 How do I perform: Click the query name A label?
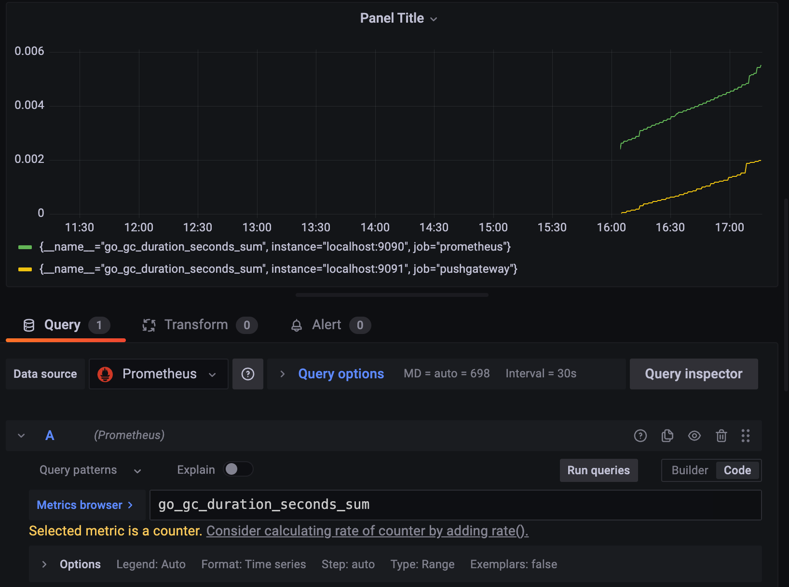[50, 436]
